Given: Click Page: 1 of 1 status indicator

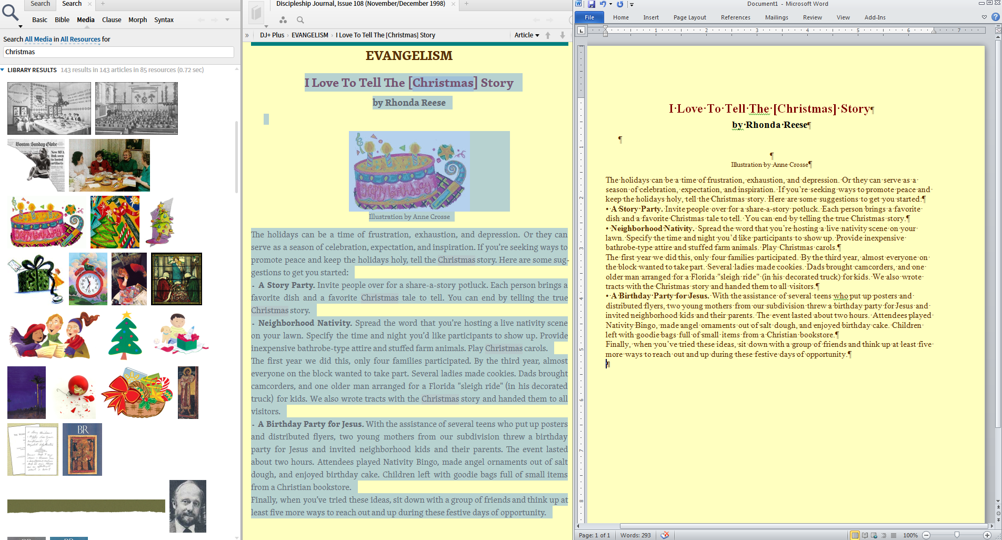Looking at the screenshot, I should (594, 535).
